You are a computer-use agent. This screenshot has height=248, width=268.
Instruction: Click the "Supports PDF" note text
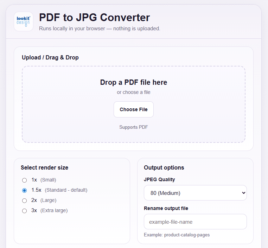tap(134, 127)
